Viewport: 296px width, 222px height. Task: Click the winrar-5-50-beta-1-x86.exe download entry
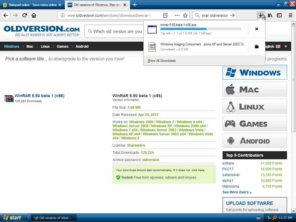click(196, 29)
